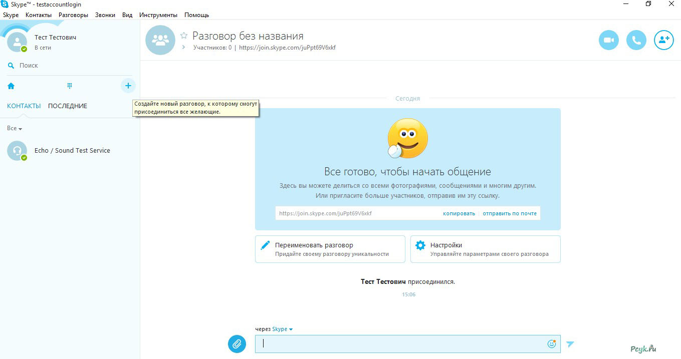681x359 pixels.
Task: Open the через Skype dropdown
Action: 282,329
